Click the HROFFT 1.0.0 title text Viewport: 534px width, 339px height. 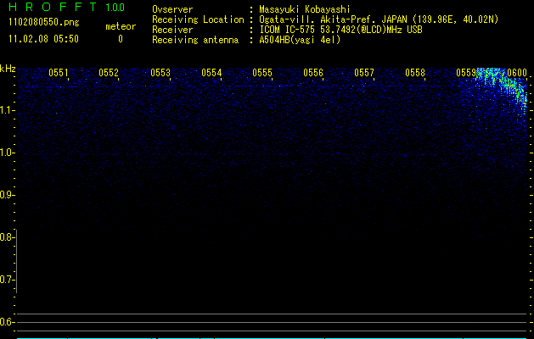click(66, 7)
